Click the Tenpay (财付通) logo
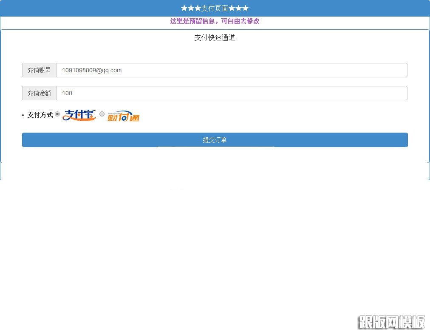430x332 pixels. click(x=123, y=116)
